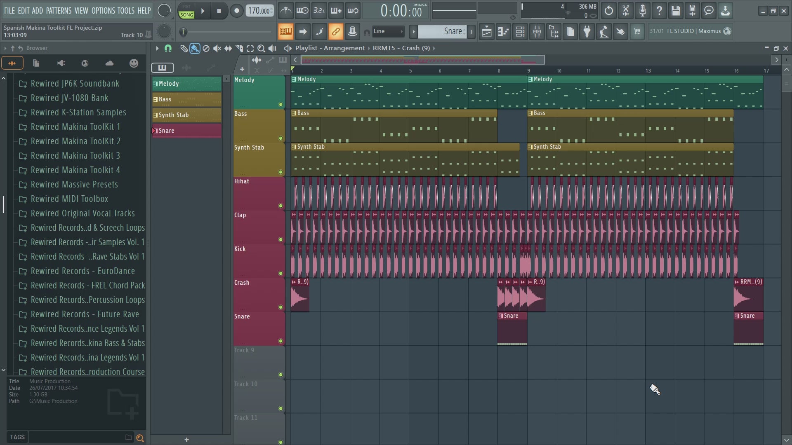Viewport: 792px width, 445px height.
Task: Expand Rewired JP6K Soundbank folder
Action: tap(75, 84)
